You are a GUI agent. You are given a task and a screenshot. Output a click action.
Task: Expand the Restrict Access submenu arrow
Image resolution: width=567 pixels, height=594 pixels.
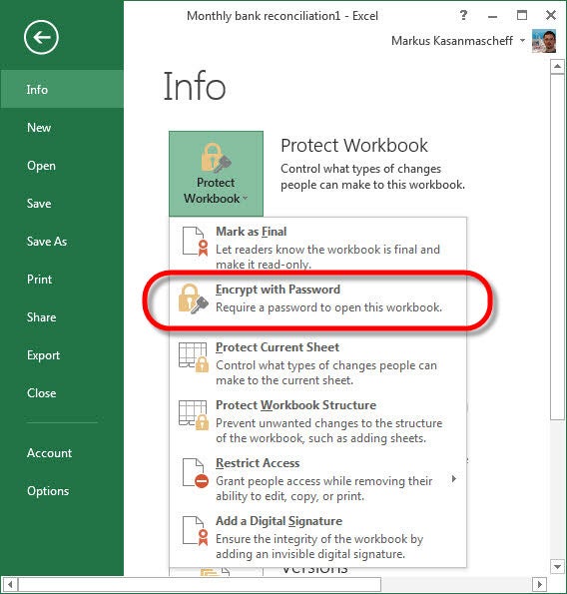pyautogui.click(x=454, y=479)
